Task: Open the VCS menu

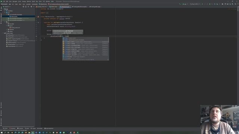Action: pos(44,1)
